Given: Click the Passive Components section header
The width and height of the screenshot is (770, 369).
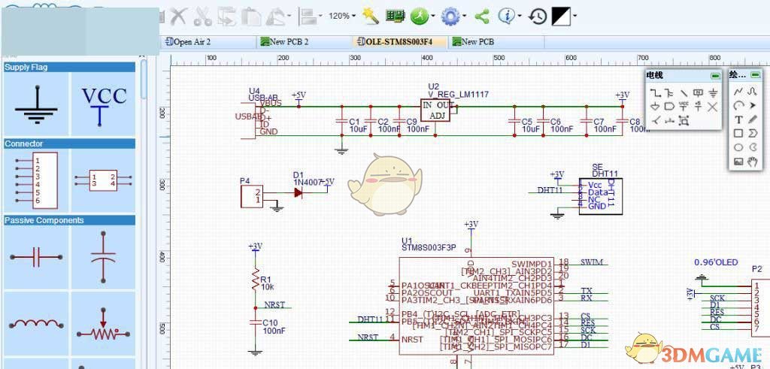Looking at the screenshot, I should (x=69, y=220).
